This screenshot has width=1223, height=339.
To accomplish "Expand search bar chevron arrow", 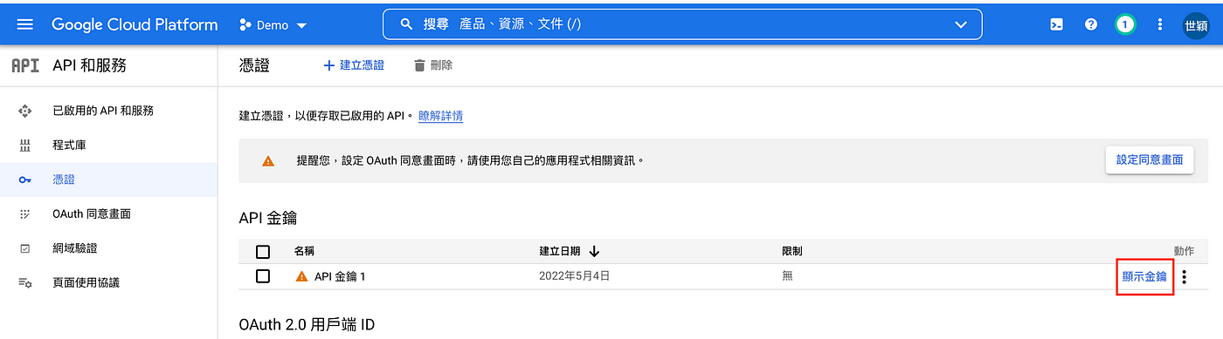I will 961,24.
